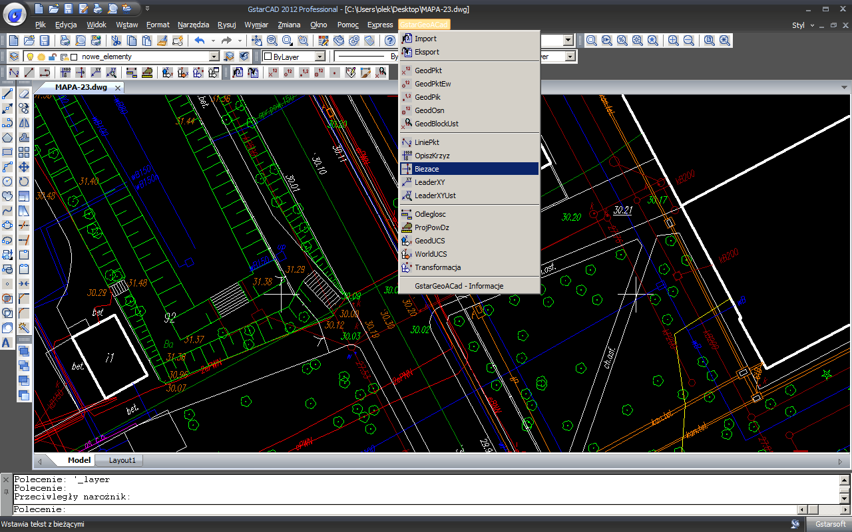Select the Hatch tool

8,299
